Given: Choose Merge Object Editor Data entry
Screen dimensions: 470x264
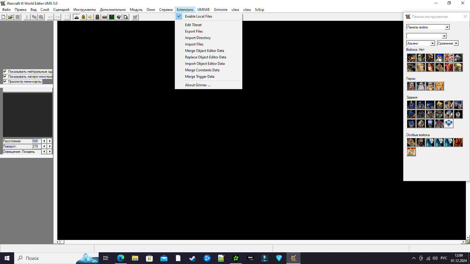Looking at the screenshot, I should [209, 51].
